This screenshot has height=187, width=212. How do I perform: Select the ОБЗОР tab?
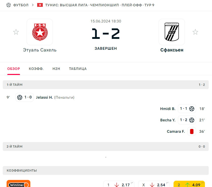13,69
